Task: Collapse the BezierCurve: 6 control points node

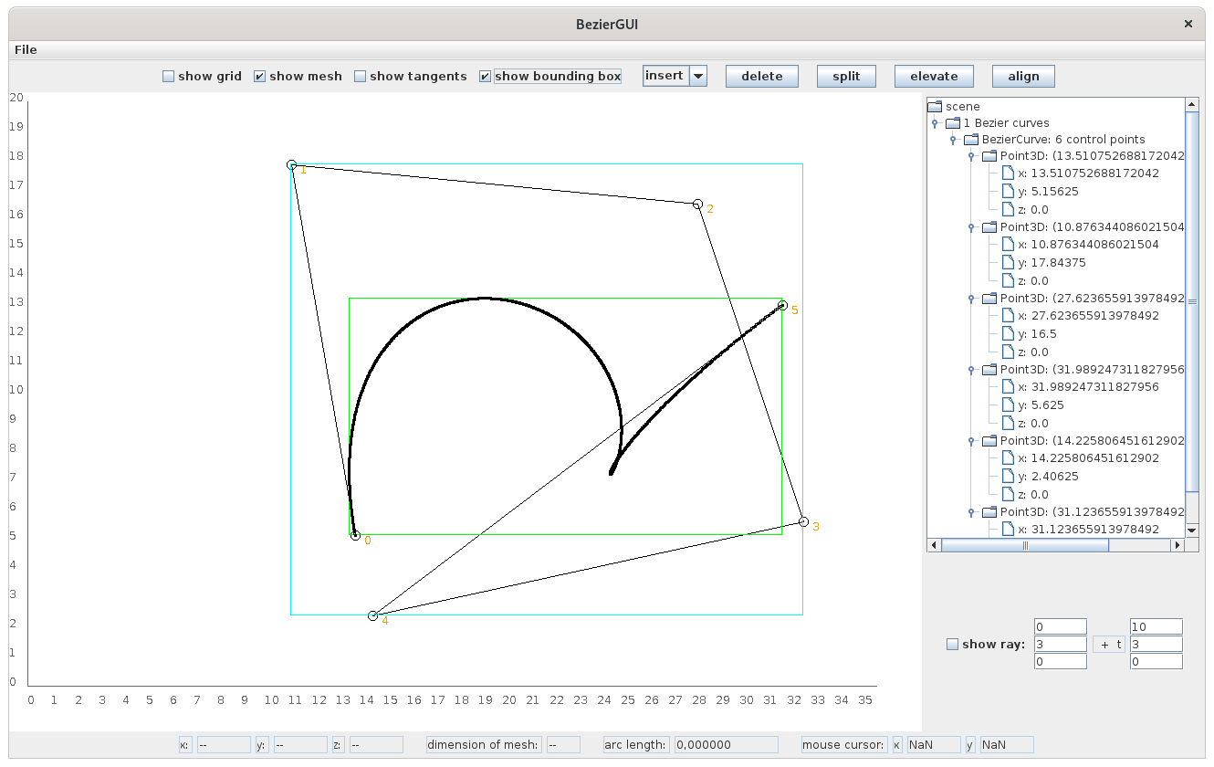Action: [x=952, y=140]
